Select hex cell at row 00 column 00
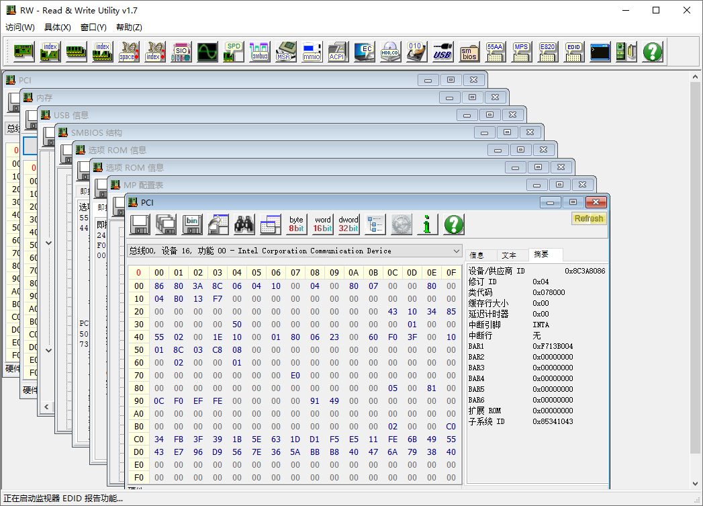The image size is (703, 506). point(159,286)
